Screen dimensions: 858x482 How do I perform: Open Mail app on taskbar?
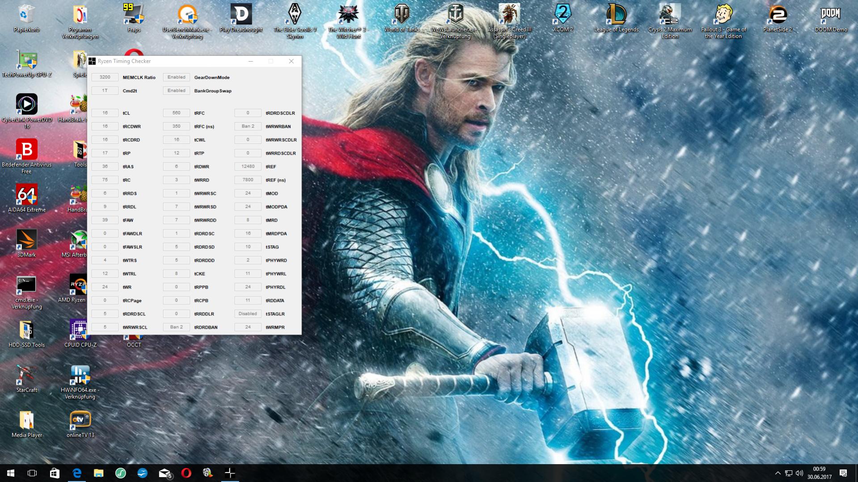(165, 473)
